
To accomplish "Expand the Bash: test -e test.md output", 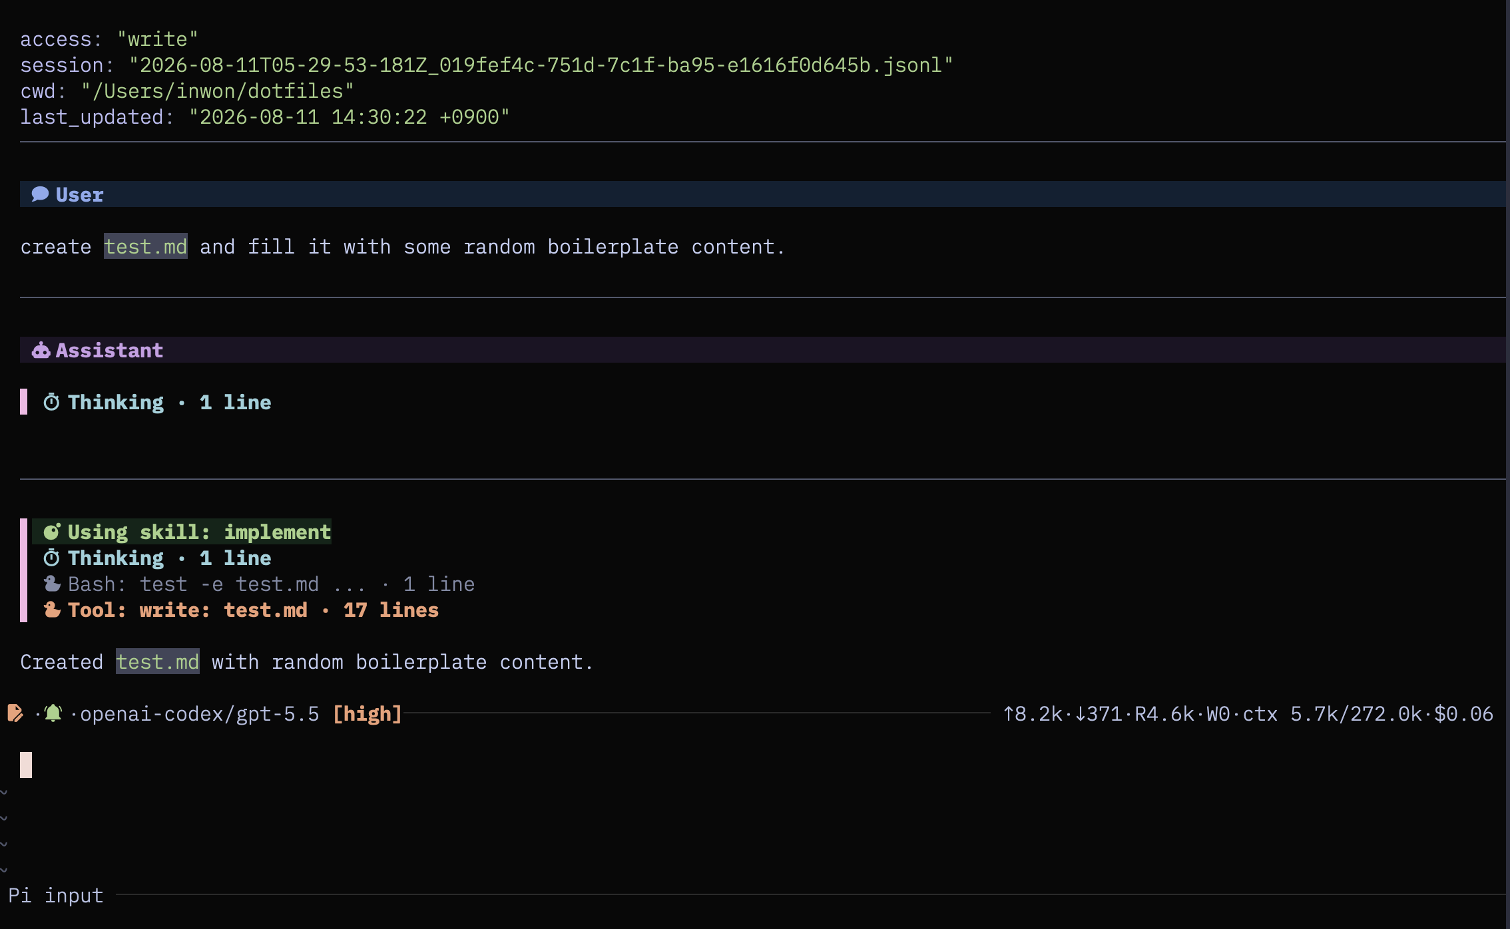I will tap(271, 584).
